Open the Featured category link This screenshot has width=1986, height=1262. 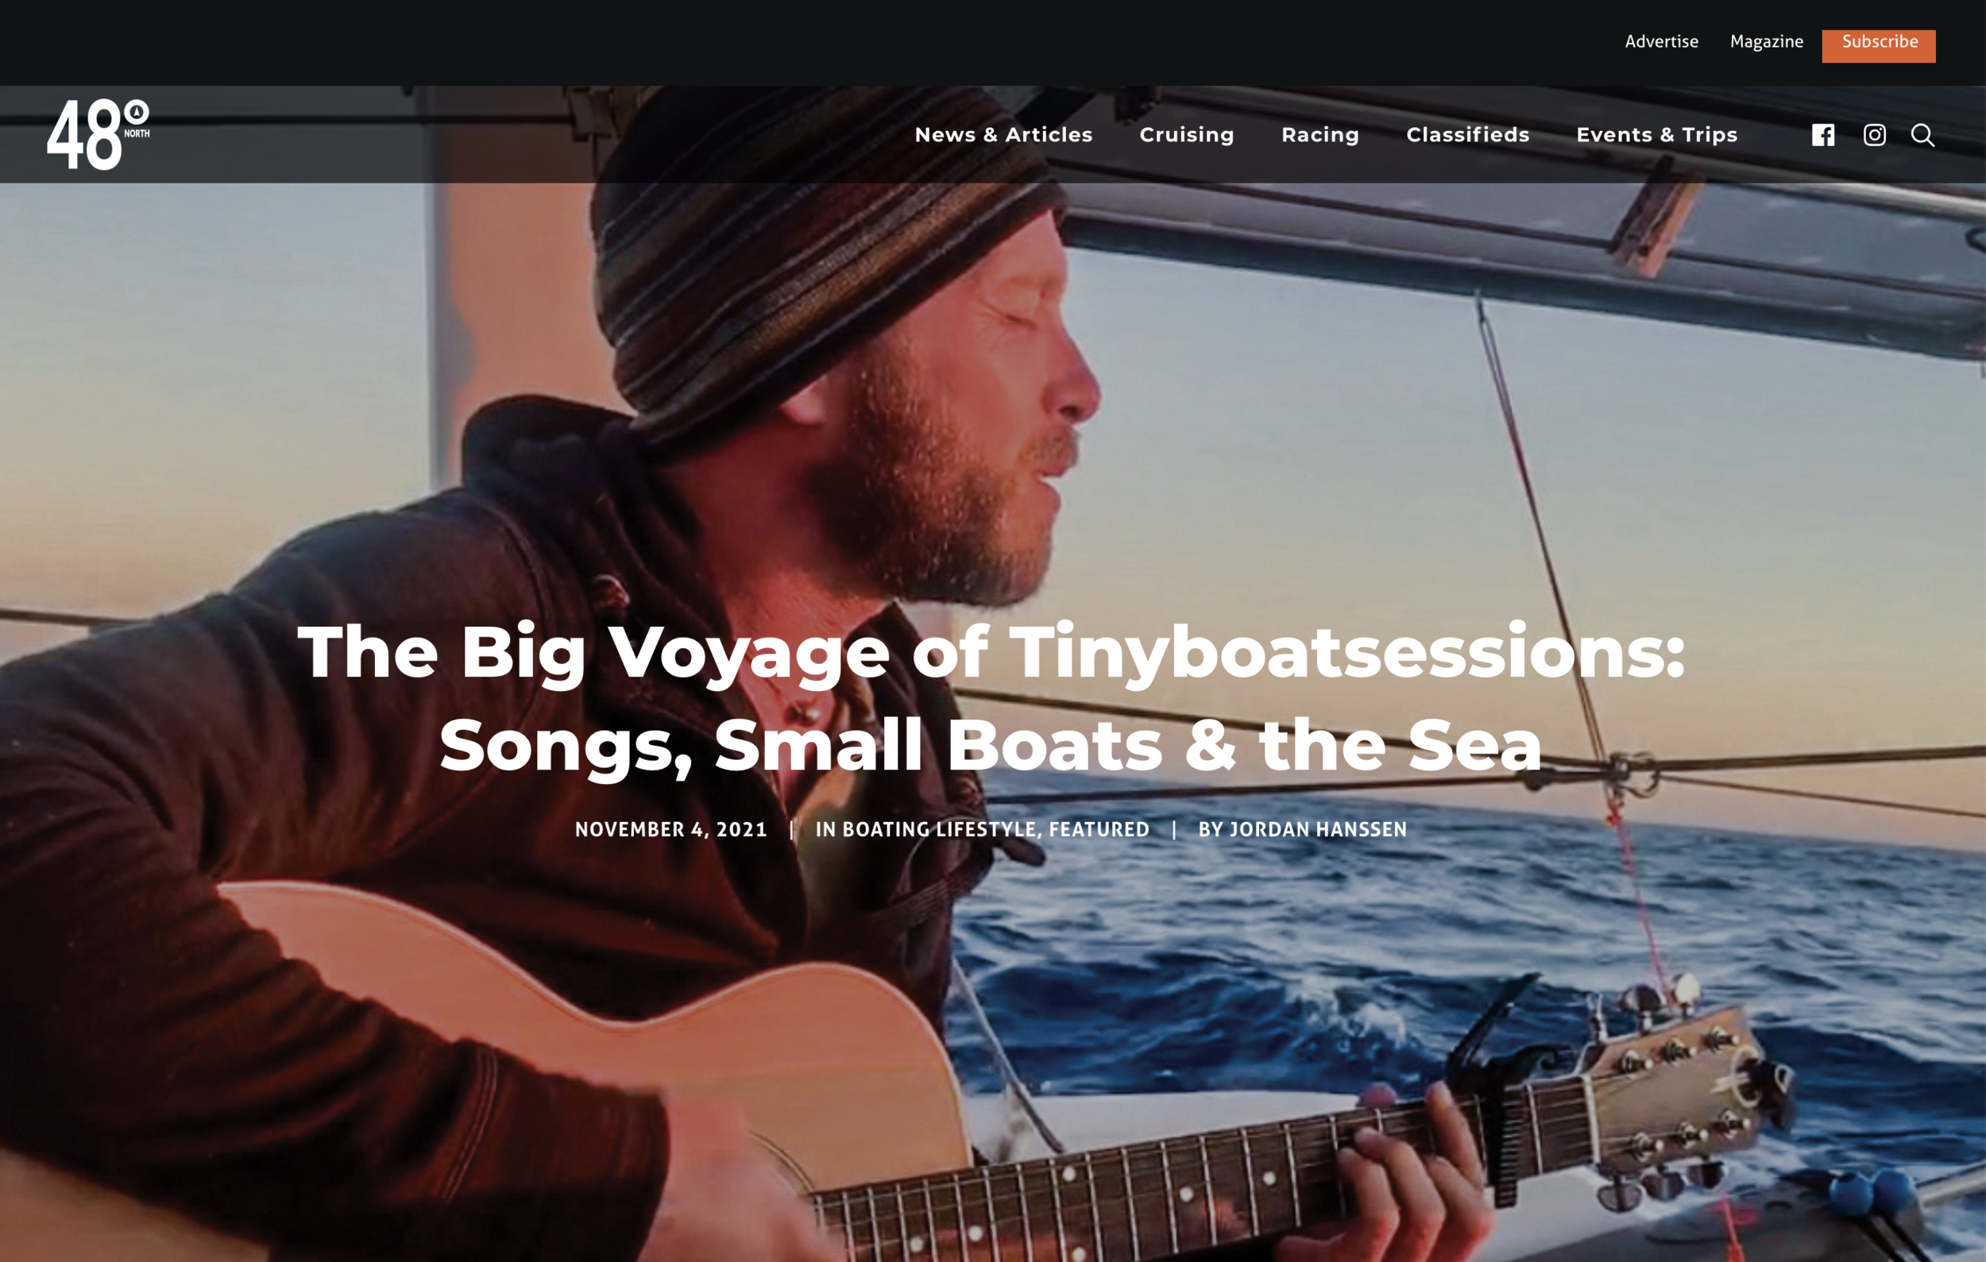pyautogui.click(x=1099, y=829)
